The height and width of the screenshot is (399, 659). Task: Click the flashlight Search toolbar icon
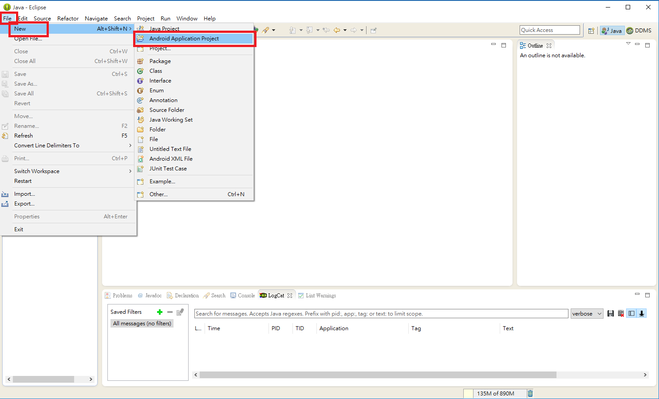pyautogui.click(x=265, y=30)
